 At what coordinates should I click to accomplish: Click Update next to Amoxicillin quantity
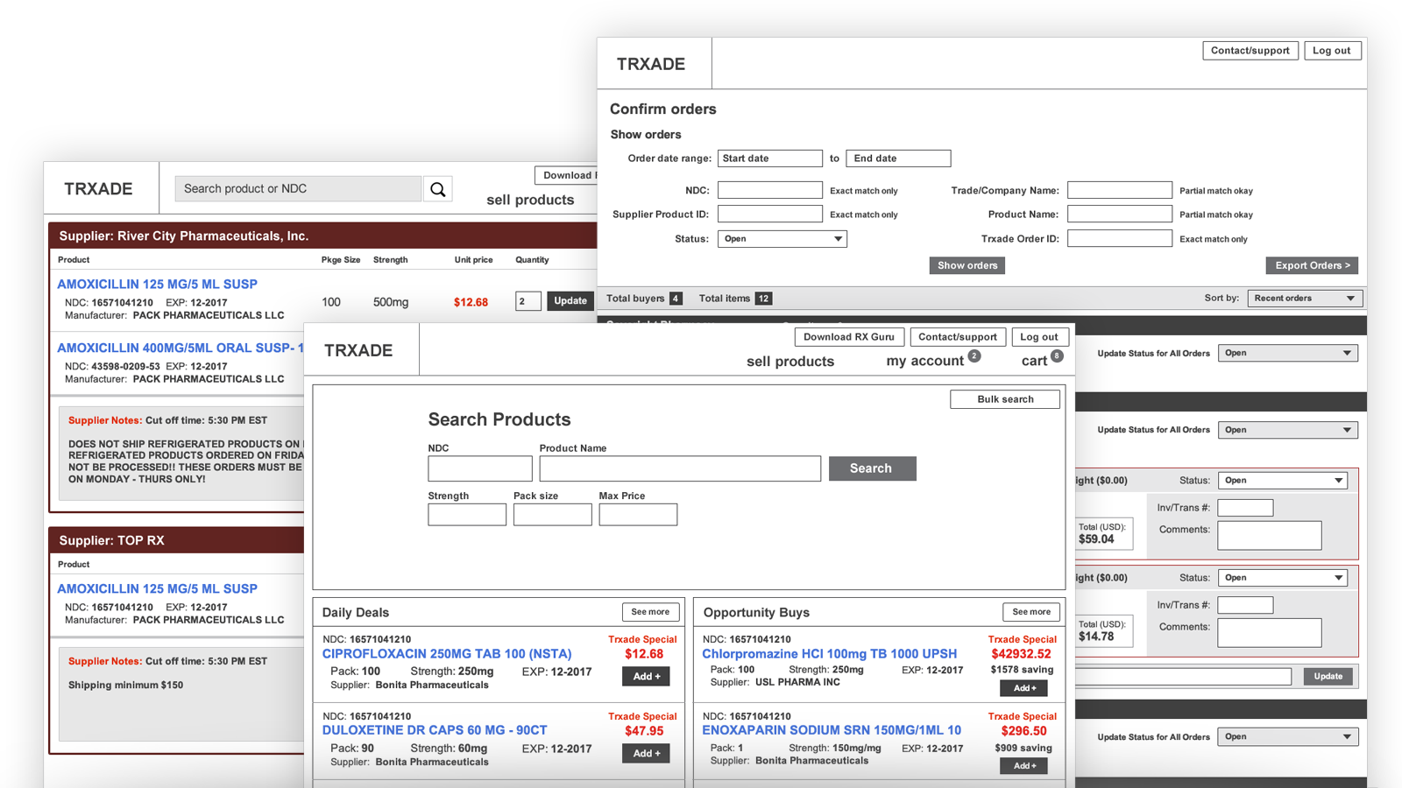[x=570, y=301]
